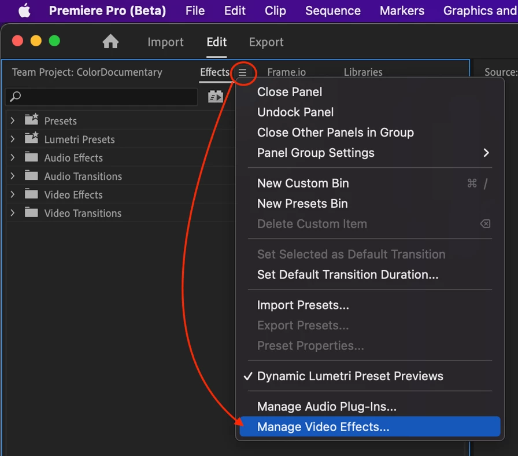Choose Manage Video Effects...
This screenshot has width=518, height=456.
370,426
